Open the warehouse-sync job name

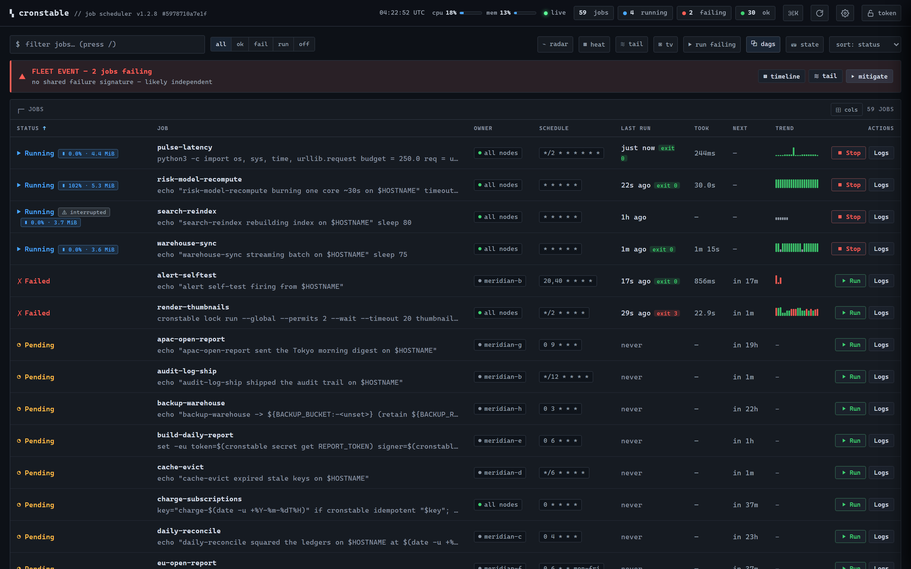187,243
